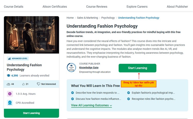This screenshot has height=119, width=193.
Task: Click the Advanced Level bar chart icon
Action: (x=9, y=59)
